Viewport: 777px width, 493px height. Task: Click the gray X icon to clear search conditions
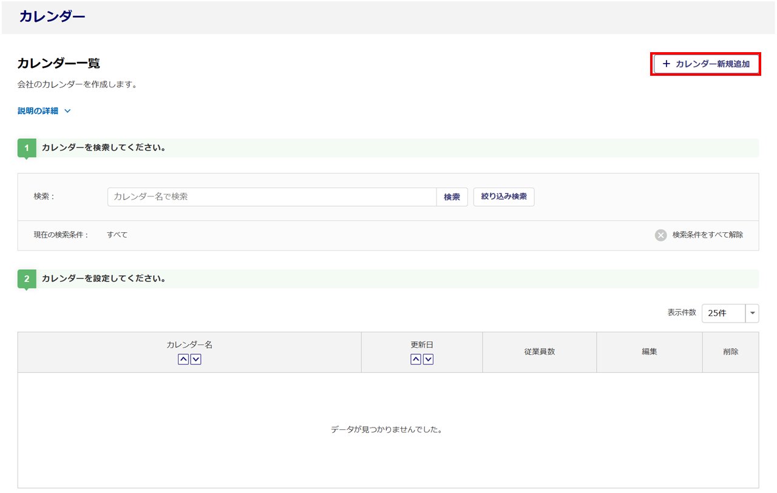(660, 235)
